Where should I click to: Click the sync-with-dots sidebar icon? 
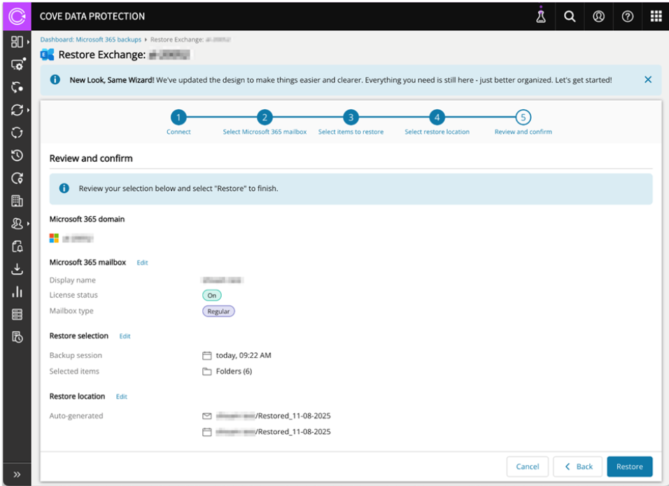click(x=17, y=87)
